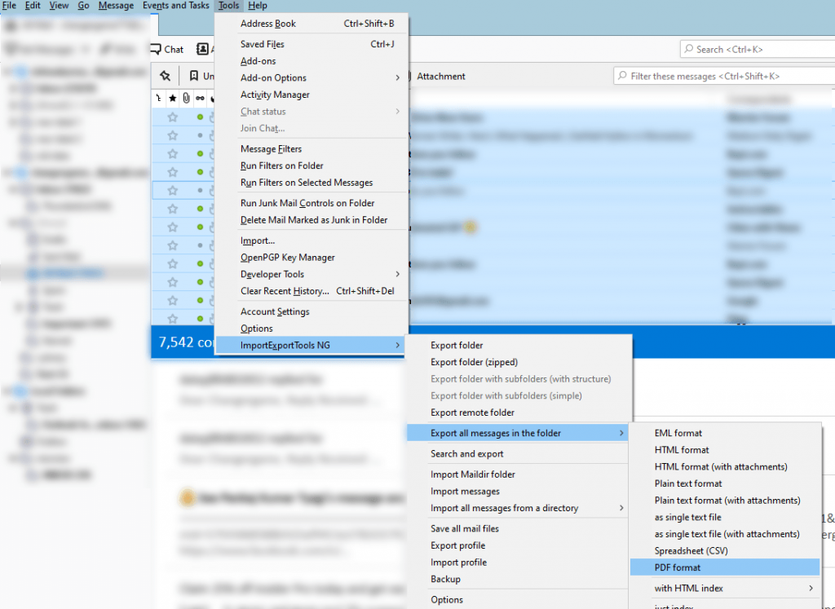Choose Clear Recent History
This screenshot has width=835, height=609.
[x=311, y=291]
